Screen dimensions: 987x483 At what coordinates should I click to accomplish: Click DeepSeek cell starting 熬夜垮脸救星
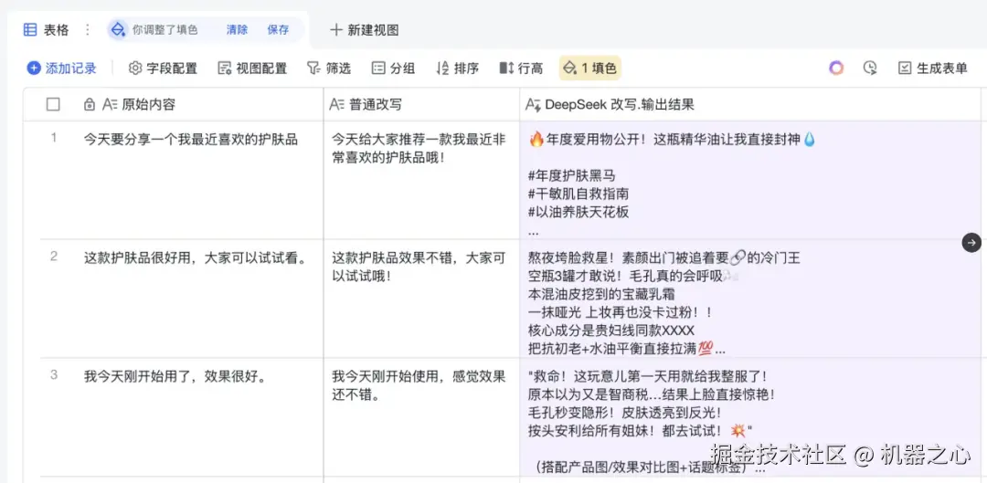pyautogui.click(x=749, y=299)
